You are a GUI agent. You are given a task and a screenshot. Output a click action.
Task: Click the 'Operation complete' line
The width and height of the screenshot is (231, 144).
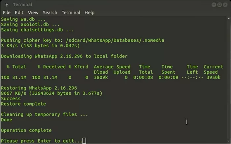click(x=26, y=130)
